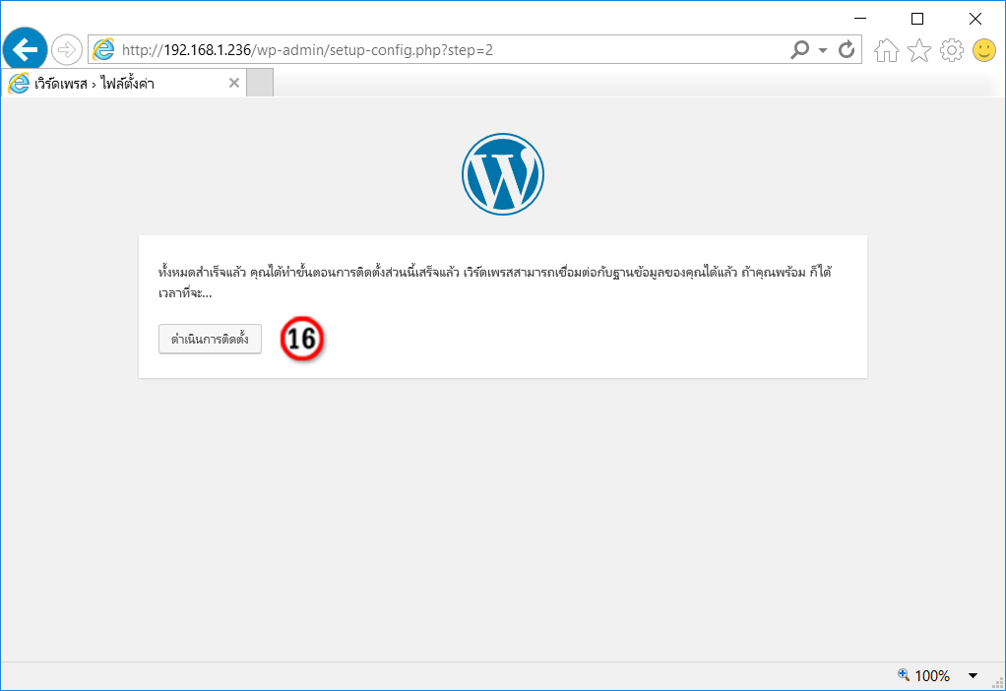The height and width of the screenshot is (691, 1006).
Task: Click the WordPress logo
Action: point(503,174)
